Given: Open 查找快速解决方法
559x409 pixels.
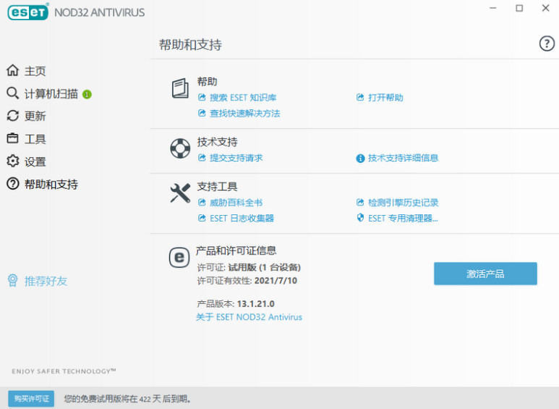Looking at the screenshot, I should [244, 114].
